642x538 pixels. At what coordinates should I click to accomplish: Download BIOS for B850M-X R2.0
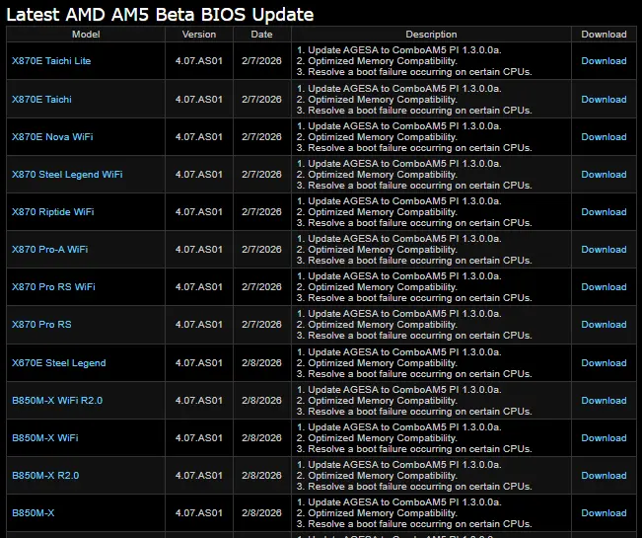coord(604,475)
